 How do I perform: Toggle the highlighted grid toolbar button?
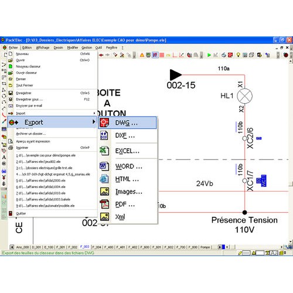155,55
